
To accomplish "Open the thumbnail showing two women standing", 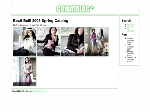I will pyautogui.click(x=97, y=42).
